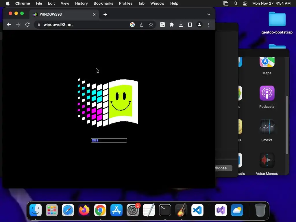Open Finder from the Dock

36,210
